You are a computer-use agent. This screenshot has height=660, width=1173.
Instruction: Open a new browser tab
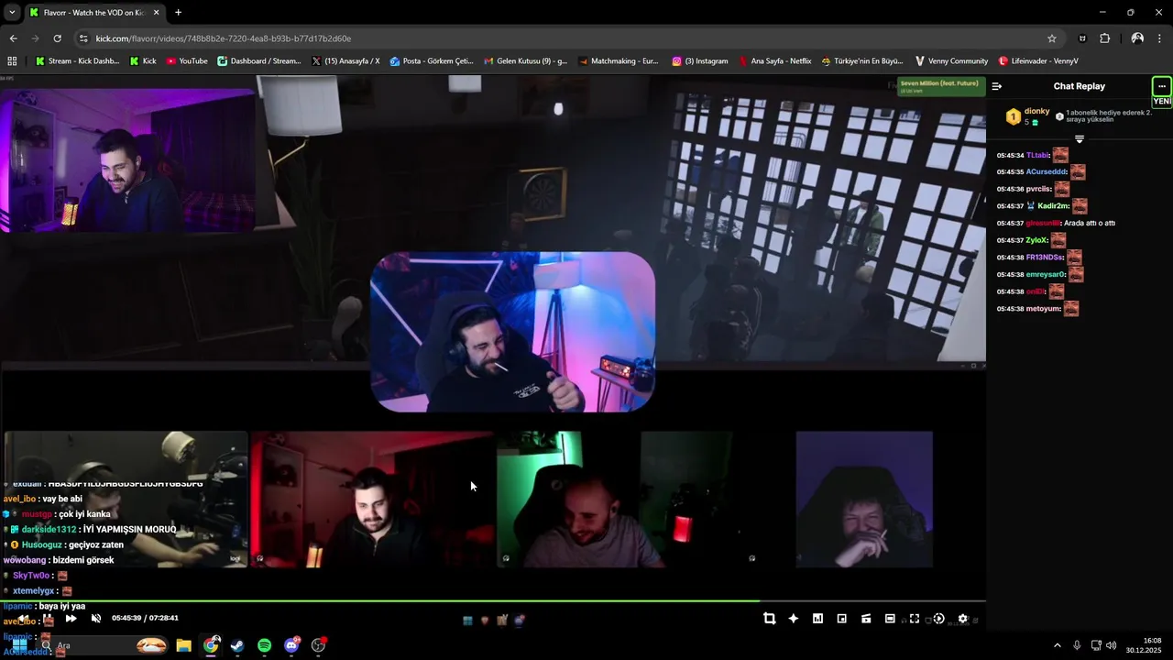(178, 12)
